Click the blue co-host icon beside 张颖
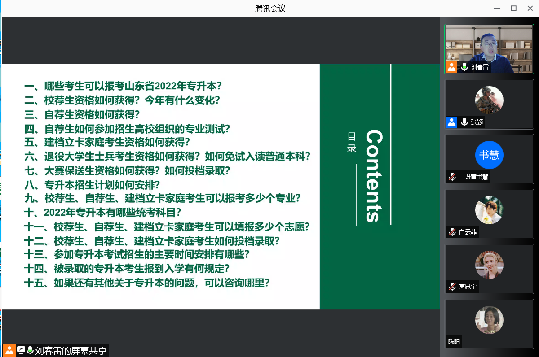 [452, 122]
